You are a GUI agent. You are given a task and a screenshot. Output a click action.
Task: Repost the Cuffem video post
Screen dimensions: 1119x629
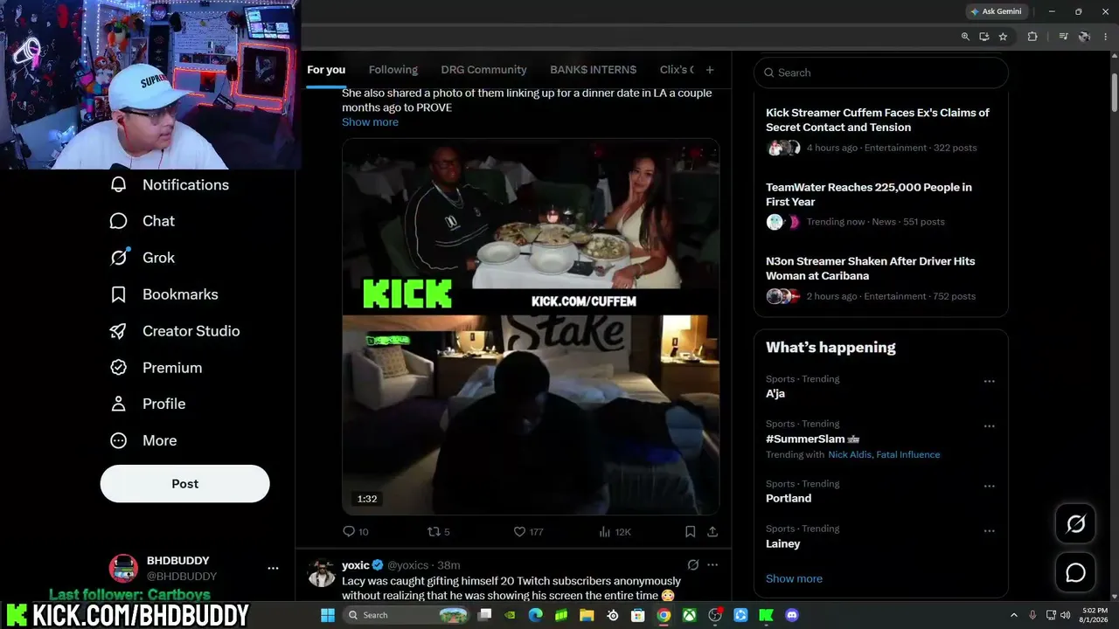(434, 531)
